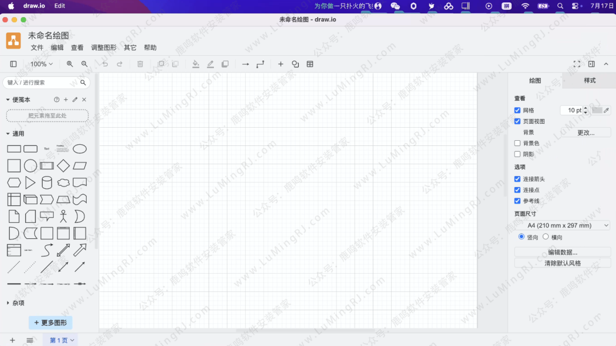616x346 pixels.
Task: Select the Zoom Out tool
Action: (84, 64)
